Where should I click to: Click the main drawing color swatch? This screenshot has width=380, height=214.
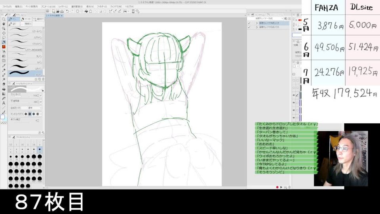coord(3,117)
